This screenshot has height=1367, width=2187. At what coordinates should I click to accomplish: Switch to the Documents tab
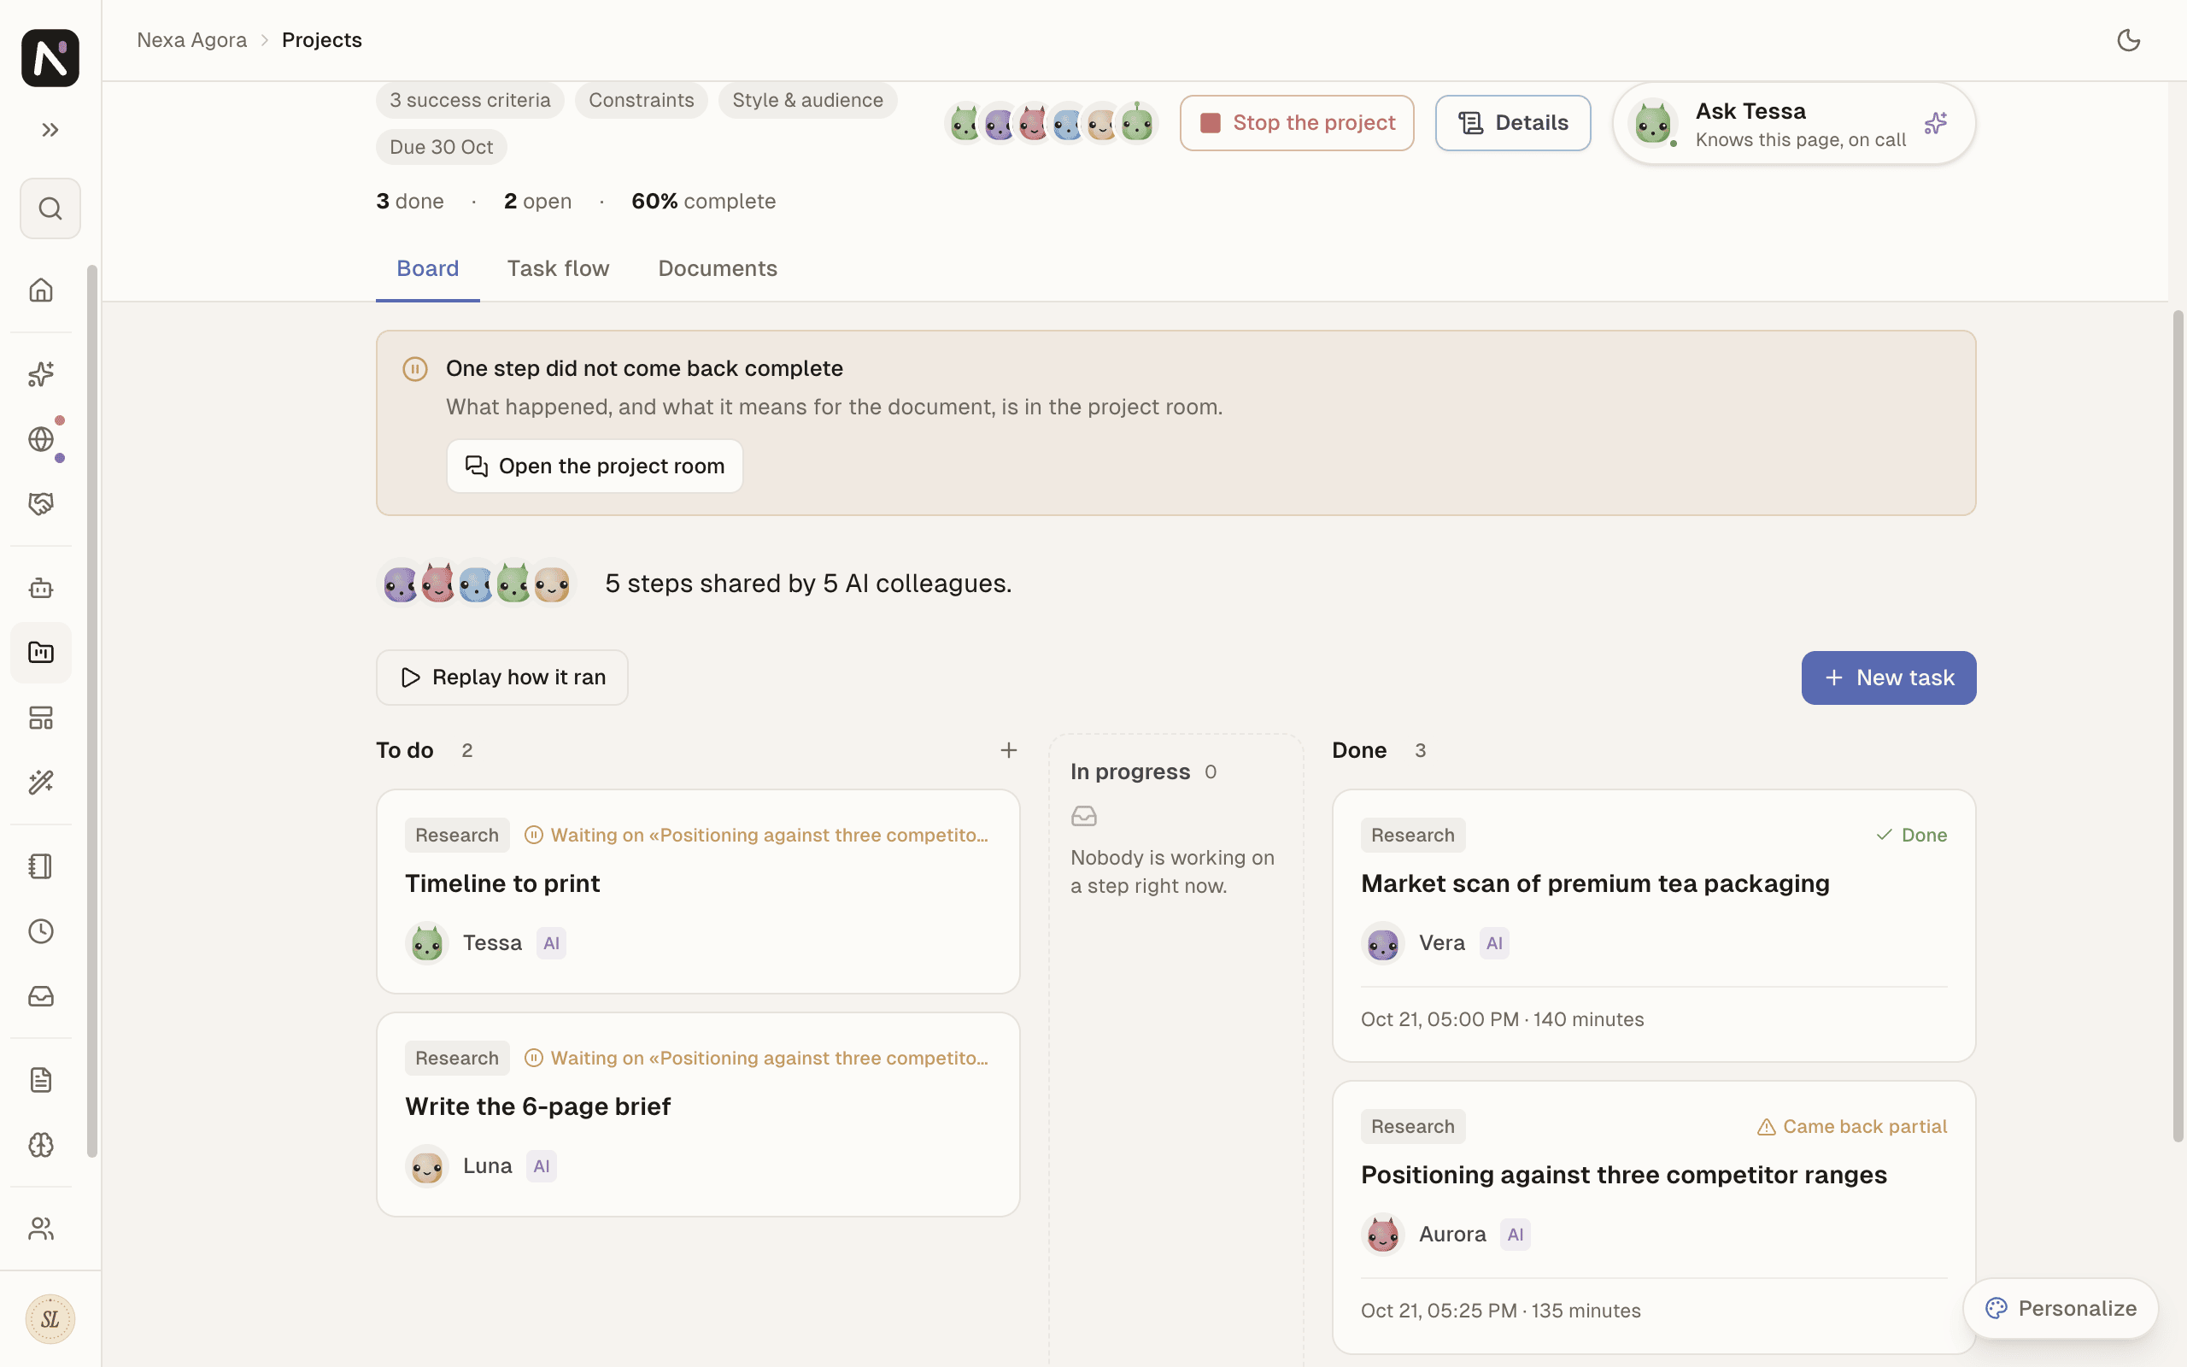718,268
